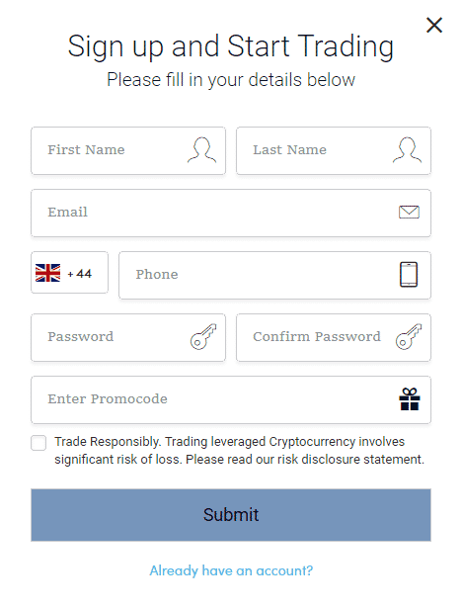Focus the Confirm Password input field
The height and width of the screenshot is (608, 462).
click(334, 337)
